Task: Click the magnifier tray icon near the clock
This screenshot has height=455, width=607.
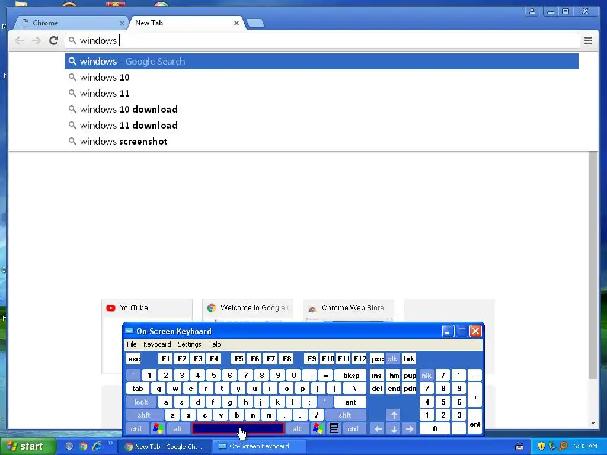Action: (x=563, y=447)
